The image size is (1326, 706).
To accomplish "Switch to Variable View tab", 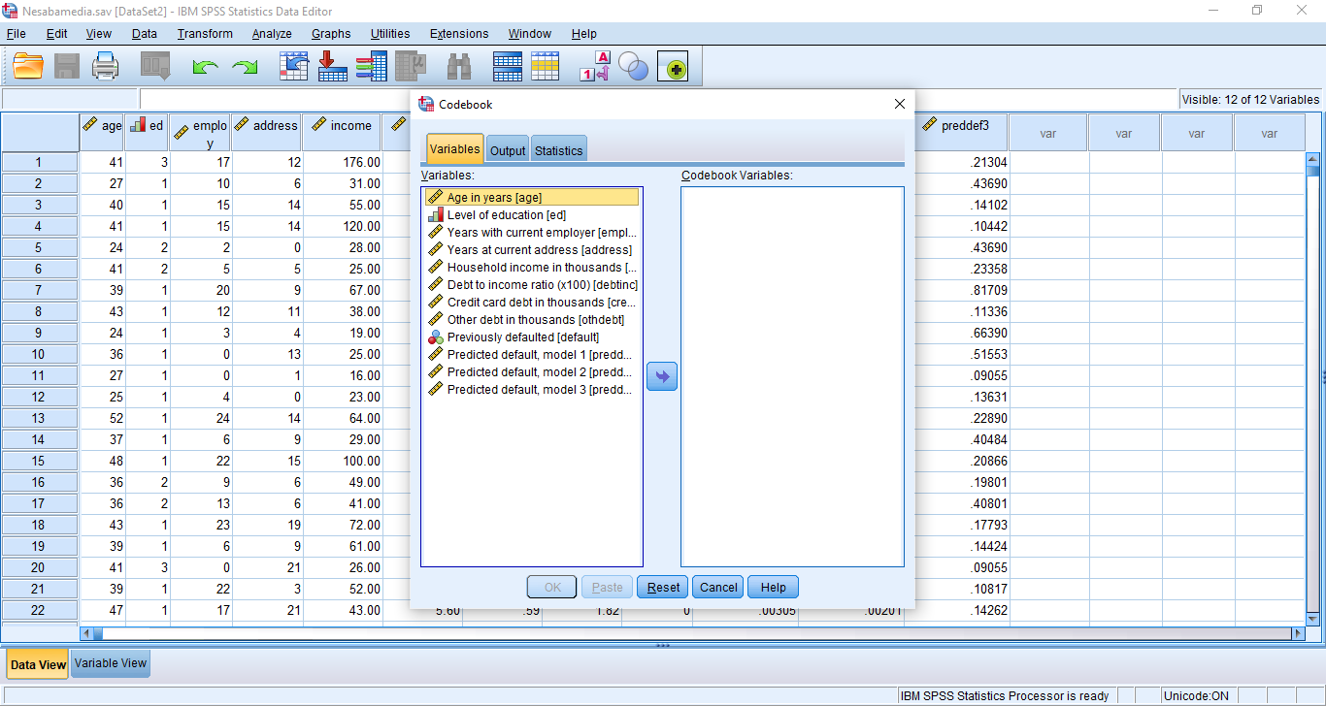I will (111, 663).
